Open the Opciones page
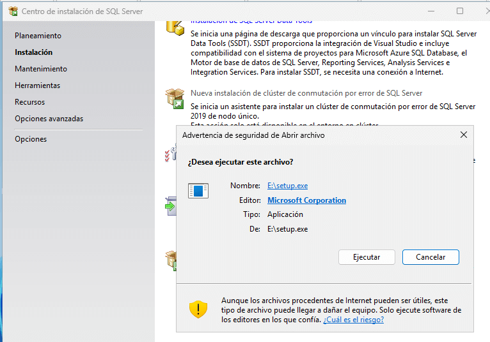Image resolution: width=490 pixels, height=342 pixels. [31, 139]
